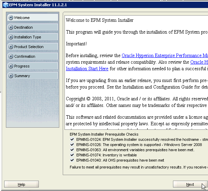This screenshot has width=208, height=191.
Task: Click checkmark next to EPMINS-01040 OHS prerequisites
Action: (x=72, y=160)
